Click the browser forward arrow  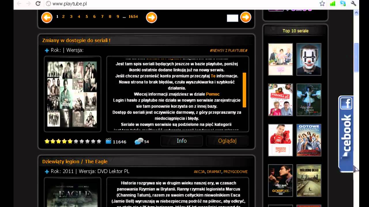tap(28, 4)
